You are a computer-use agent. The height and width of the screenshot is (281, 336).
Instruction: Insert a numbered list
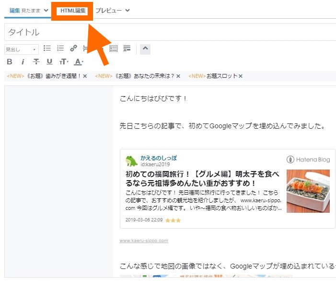click(x=60, y=49)
